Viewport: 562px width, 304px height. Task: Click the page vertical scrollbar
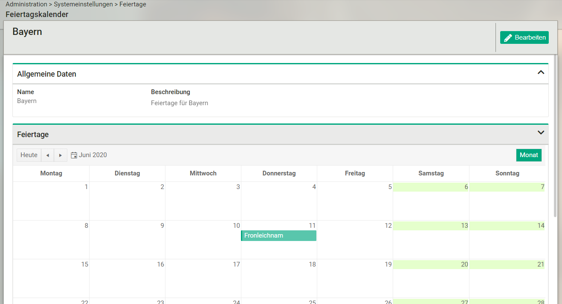(x=555, y=136)
